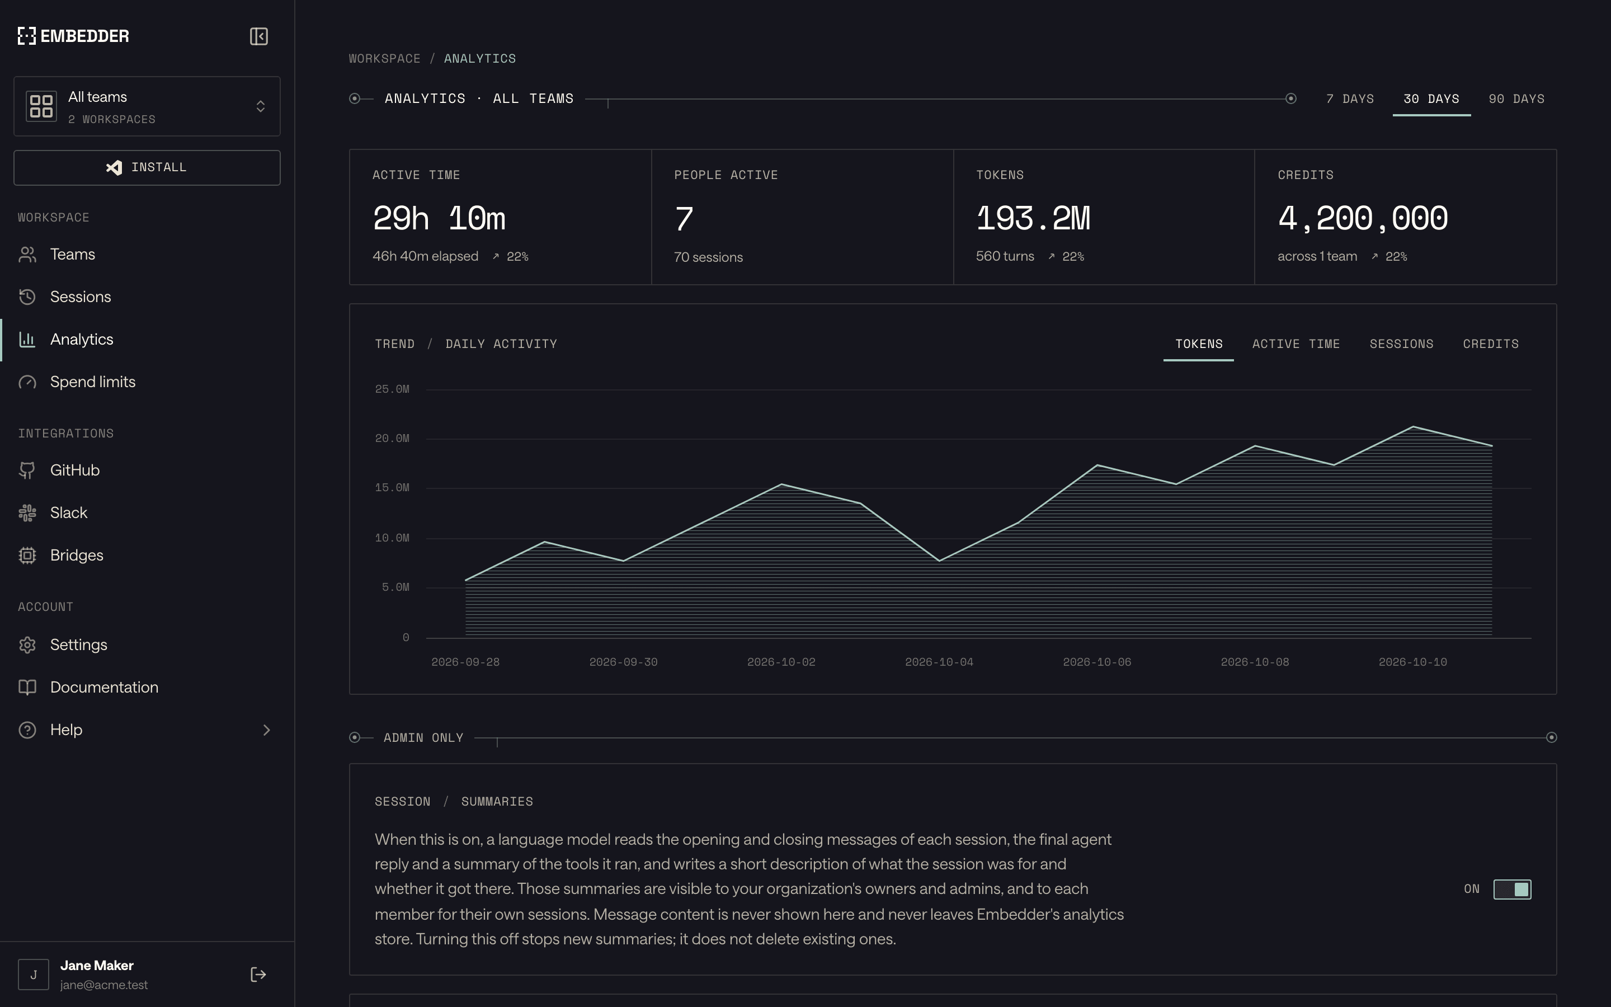The image size is (1611, 1007).
Task: Click the GitHub icon in Integrations
Action: [27, 470]
